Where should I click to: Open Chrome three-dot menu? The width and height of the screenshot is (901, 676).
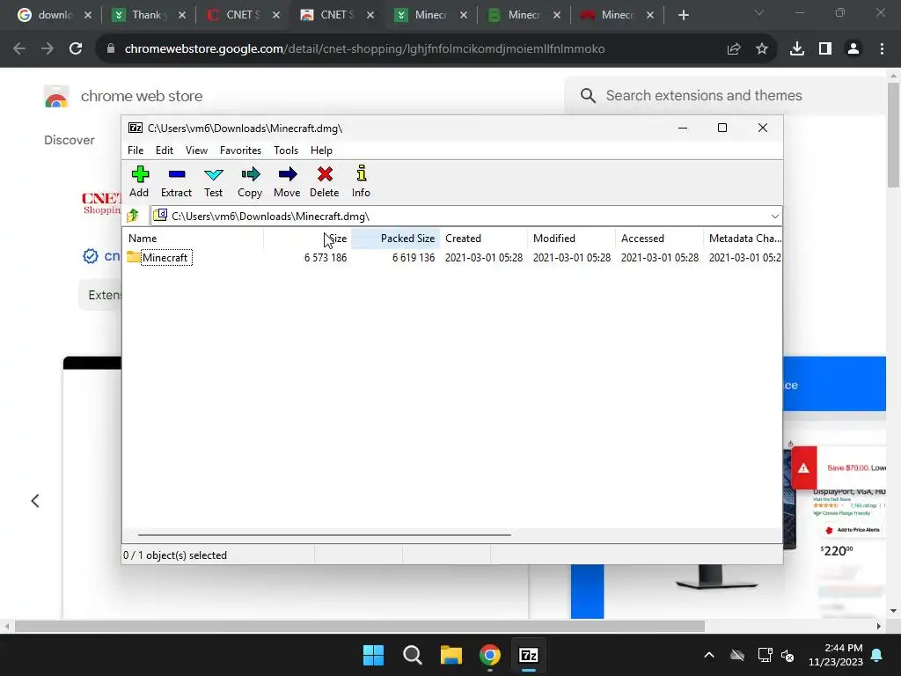[x=882, y=49]
